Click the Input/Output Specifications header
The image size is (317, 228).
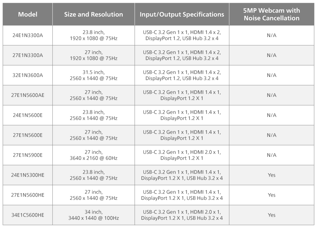tap(182, 14)
